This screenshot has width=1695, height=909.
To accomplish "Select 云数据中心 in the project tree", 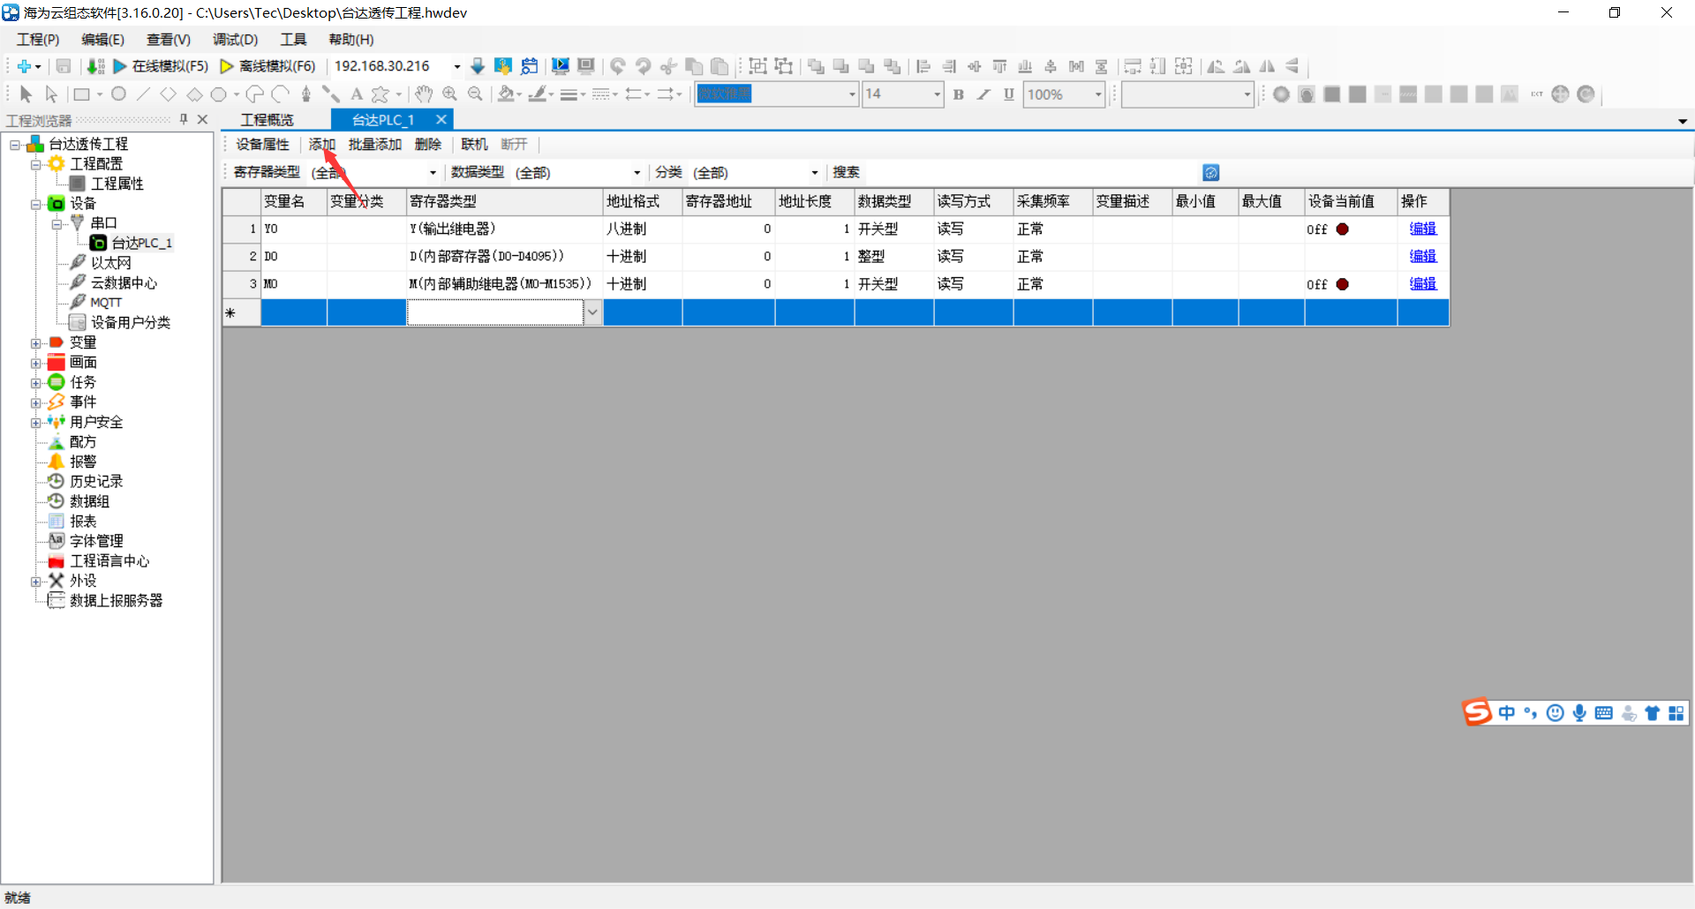I will pyautogui.click(x=124, y=282).
